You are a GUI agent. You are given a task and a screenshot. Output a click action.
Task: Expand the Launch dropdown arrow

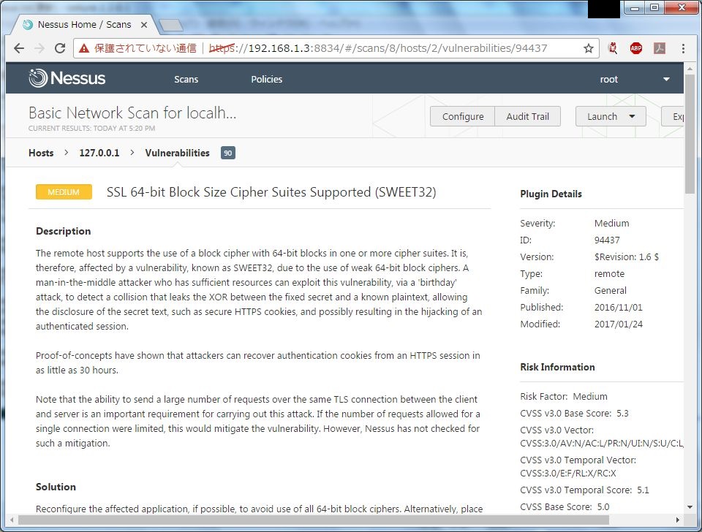(x=632, y=116)
